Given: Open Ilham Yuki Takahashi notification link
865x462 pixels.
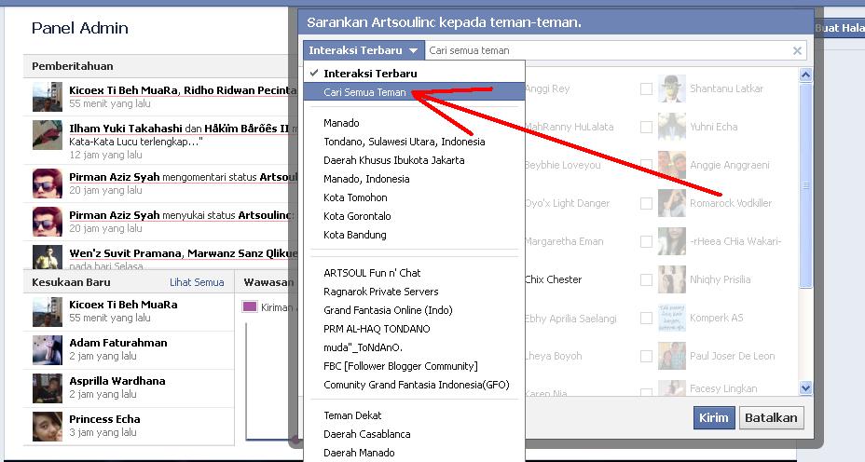Looking at the screenshot, I should click(x=126, y=129).
